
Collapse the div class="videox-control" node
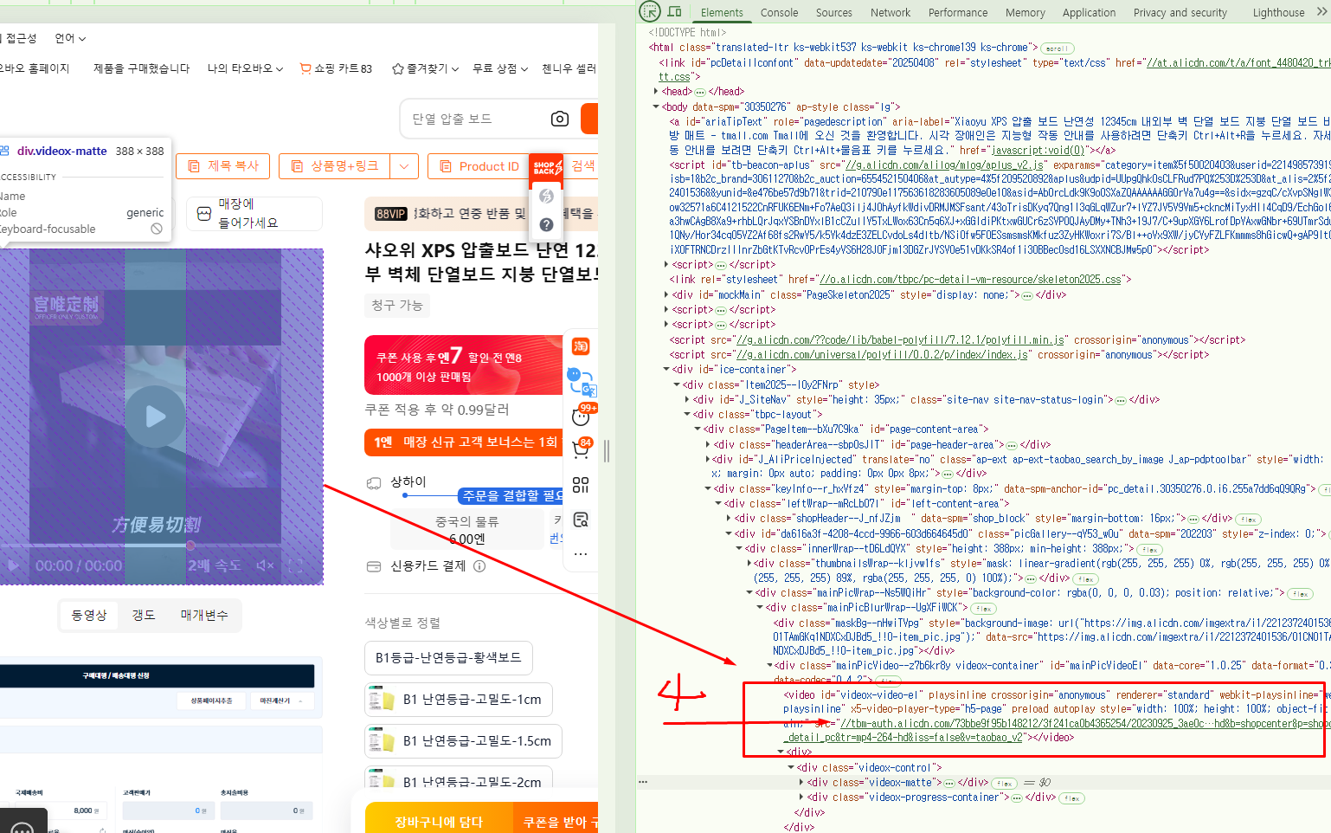coord(790,768)
